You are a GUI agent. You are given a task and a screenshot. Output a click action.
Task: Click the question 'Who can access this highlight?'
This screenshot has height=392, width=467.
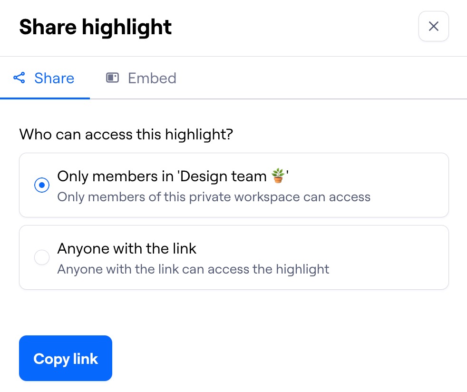126,134
